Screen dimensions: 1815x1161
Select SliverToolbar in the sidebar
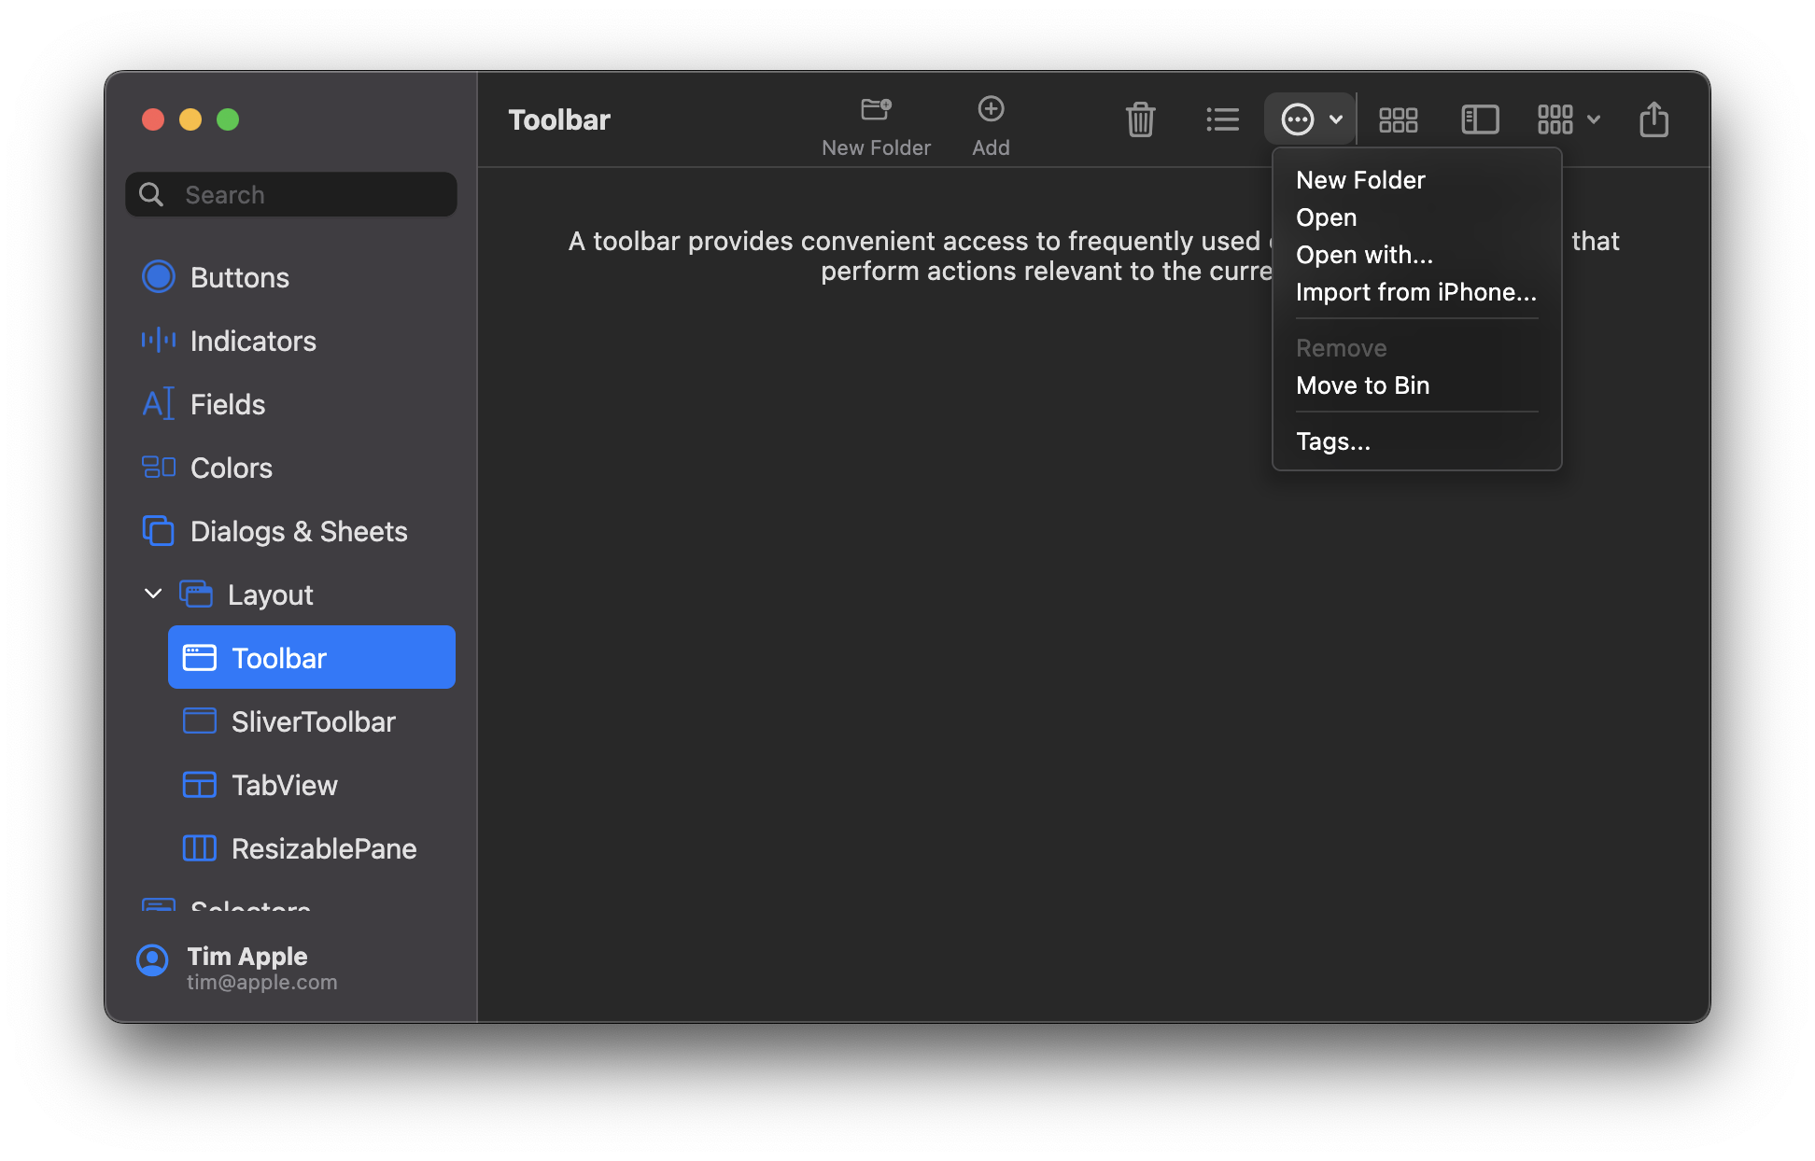(x=313, y=721)
